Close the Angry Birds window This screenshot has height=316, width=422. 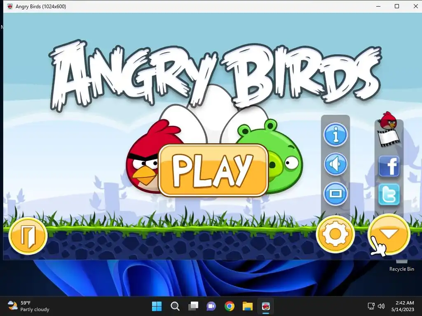tap(415, 6)
